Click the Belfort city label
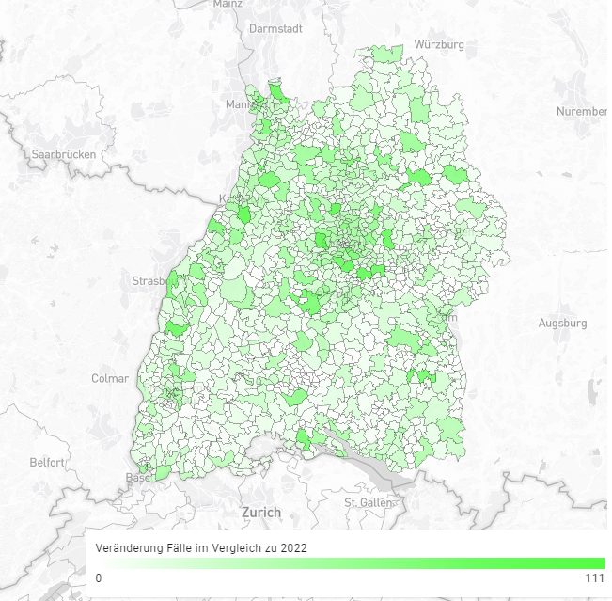This screenshot has width=612, height=601. click(x=47, y=463)
